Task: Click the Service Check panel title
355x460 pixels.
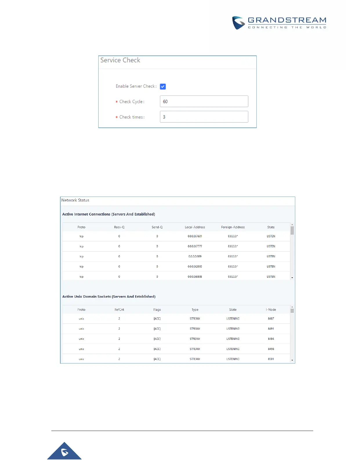Action: pos(120,60)
